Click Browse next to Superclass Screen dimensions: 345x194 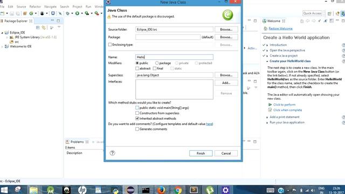[x=226, y=75]
